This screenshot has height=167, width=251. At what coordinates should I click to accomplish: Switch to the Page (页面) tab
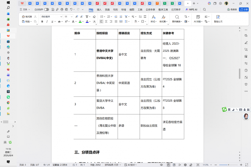107,10
